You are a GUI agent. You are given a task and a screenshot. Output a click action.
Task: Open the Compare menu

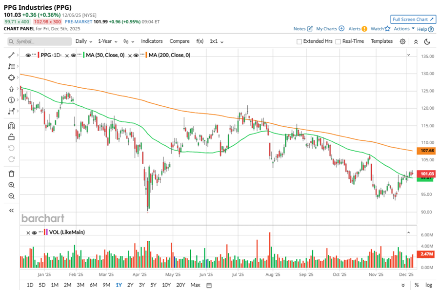(x=180, y=41)
